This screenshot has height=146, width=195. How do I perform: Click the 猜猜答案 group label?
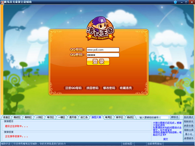[x=8, y=132]
